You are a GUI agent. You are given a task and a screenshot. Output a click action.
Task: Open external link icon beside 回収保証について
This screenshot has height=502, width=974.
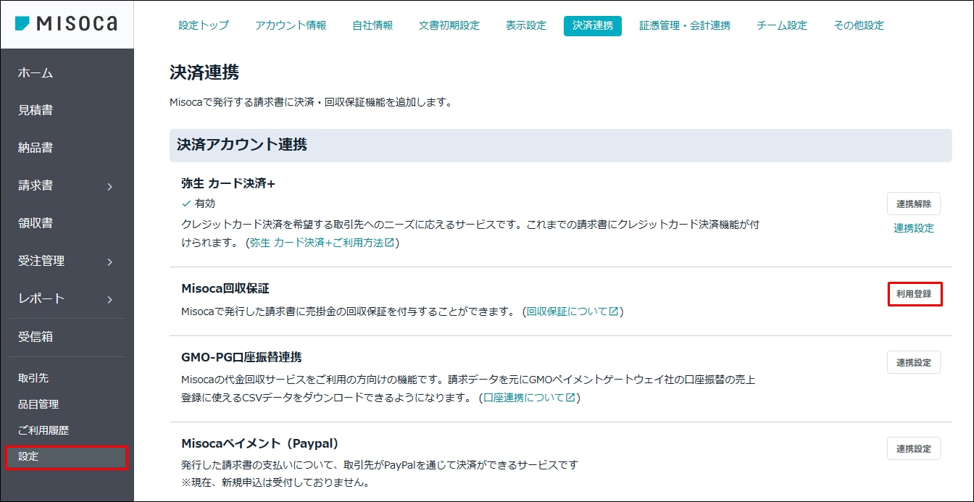[x=614, y=311]
